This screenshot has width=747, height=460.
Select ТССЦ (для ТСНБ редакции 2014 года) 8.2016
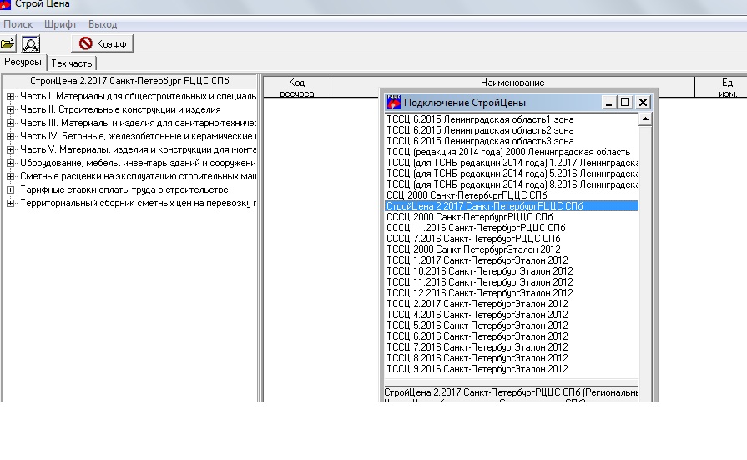(x=511, y=185)
